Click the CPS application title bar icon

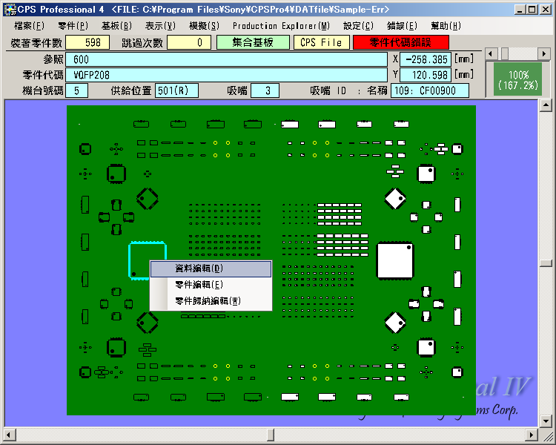[x=10, y=10]
